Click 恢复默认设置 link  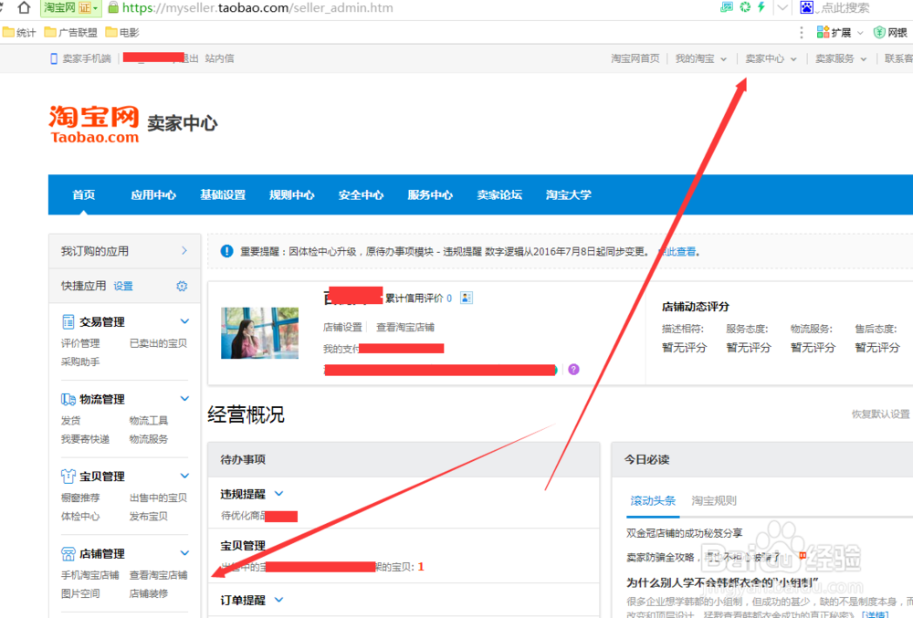(880, 414)
